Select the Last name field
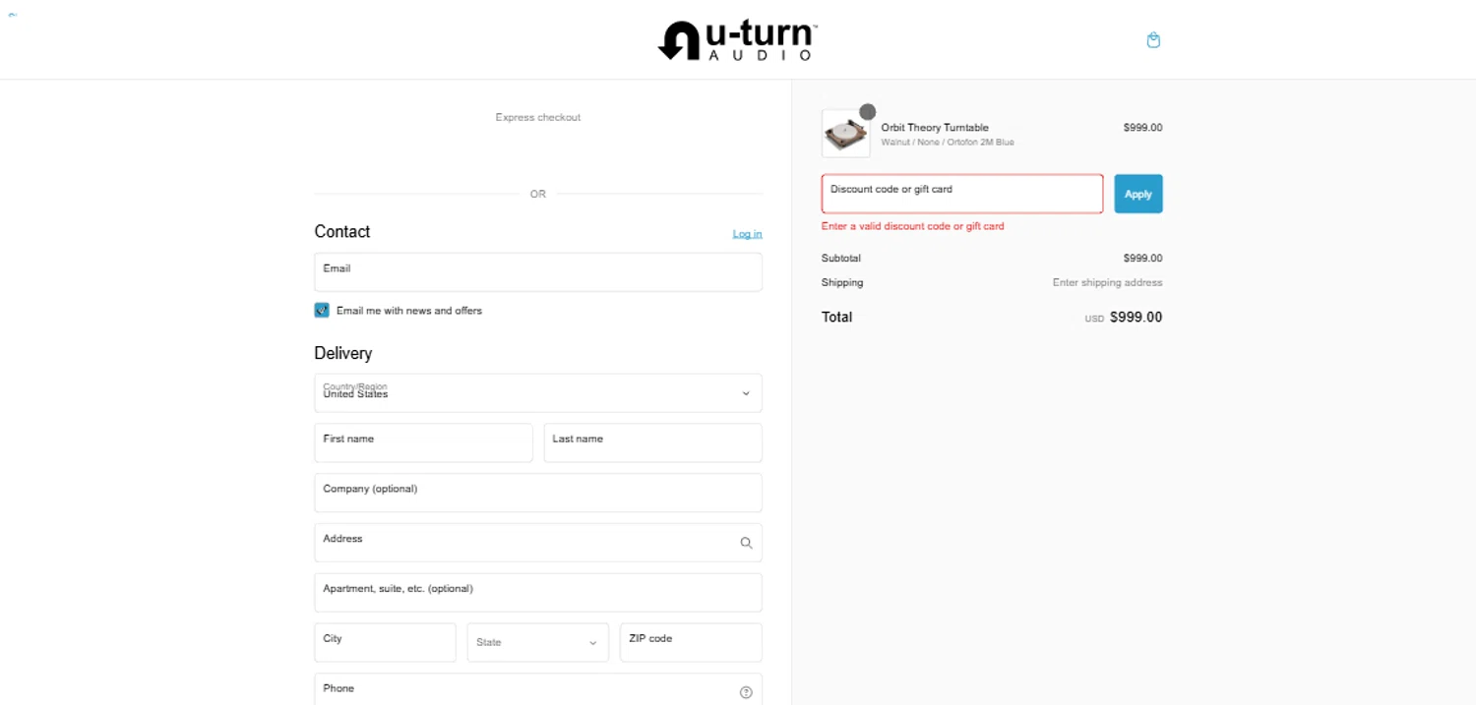The height and width of the screenshot is (705, 1476). (653, 442)
